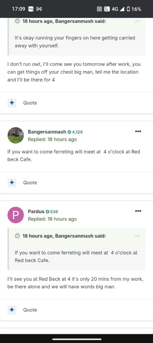Tap the green reputation badge beside 4,129

pos(69,132)
